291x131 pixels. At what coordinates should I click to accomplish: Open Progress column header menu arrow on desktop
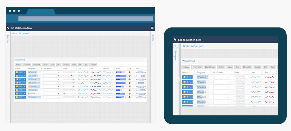pyautogui.click(x=41, y=69)
